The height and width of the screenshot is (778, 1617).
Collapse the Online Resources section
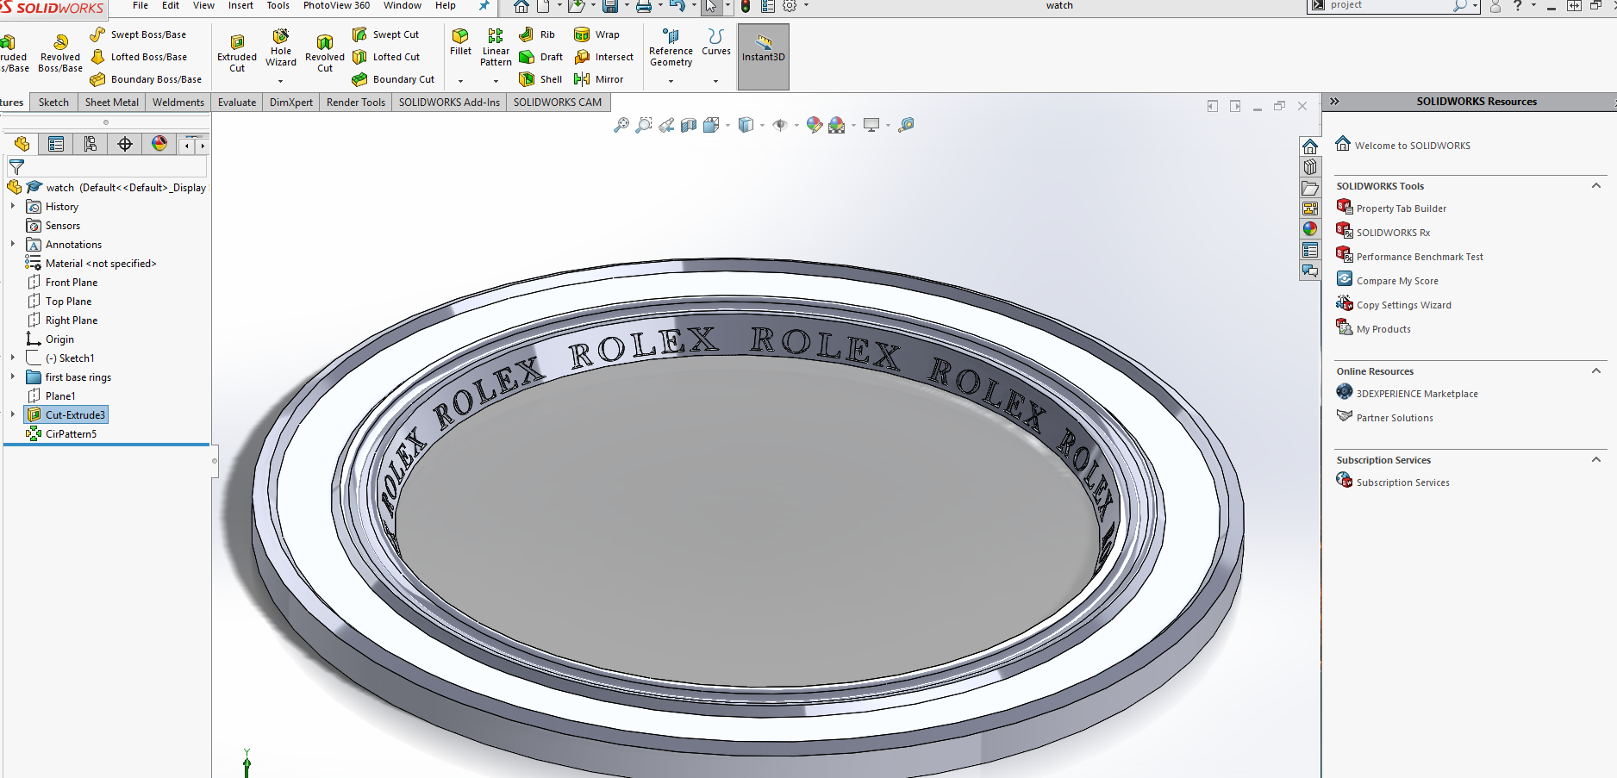point(1596,371)
